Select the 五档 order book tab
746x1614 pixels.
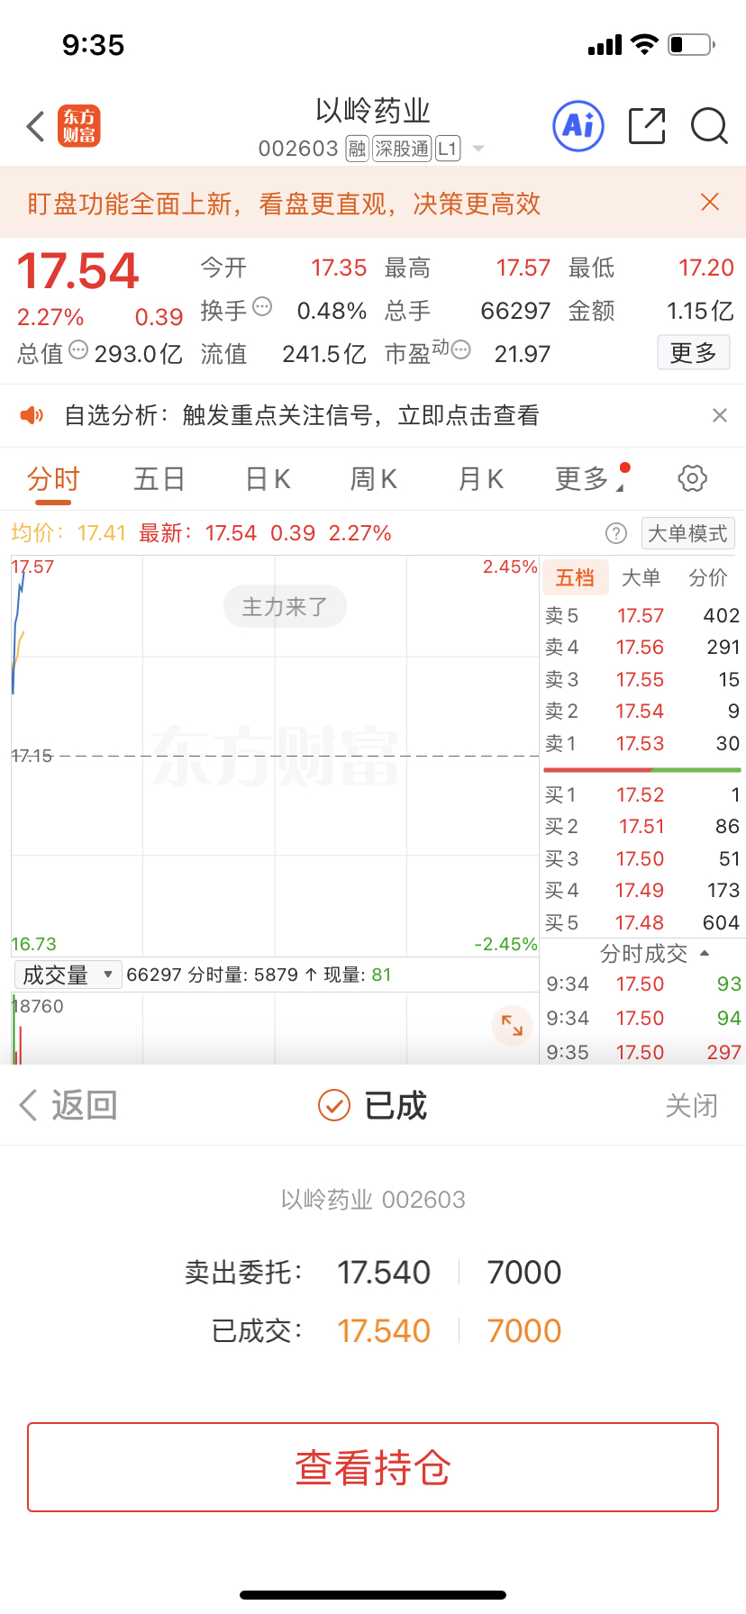click(575, 577)
